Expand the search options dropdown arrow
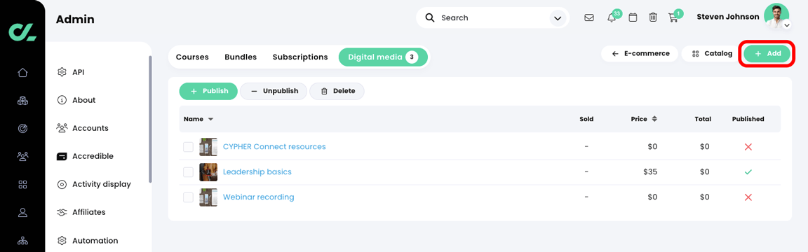 [x=557, y=18]
